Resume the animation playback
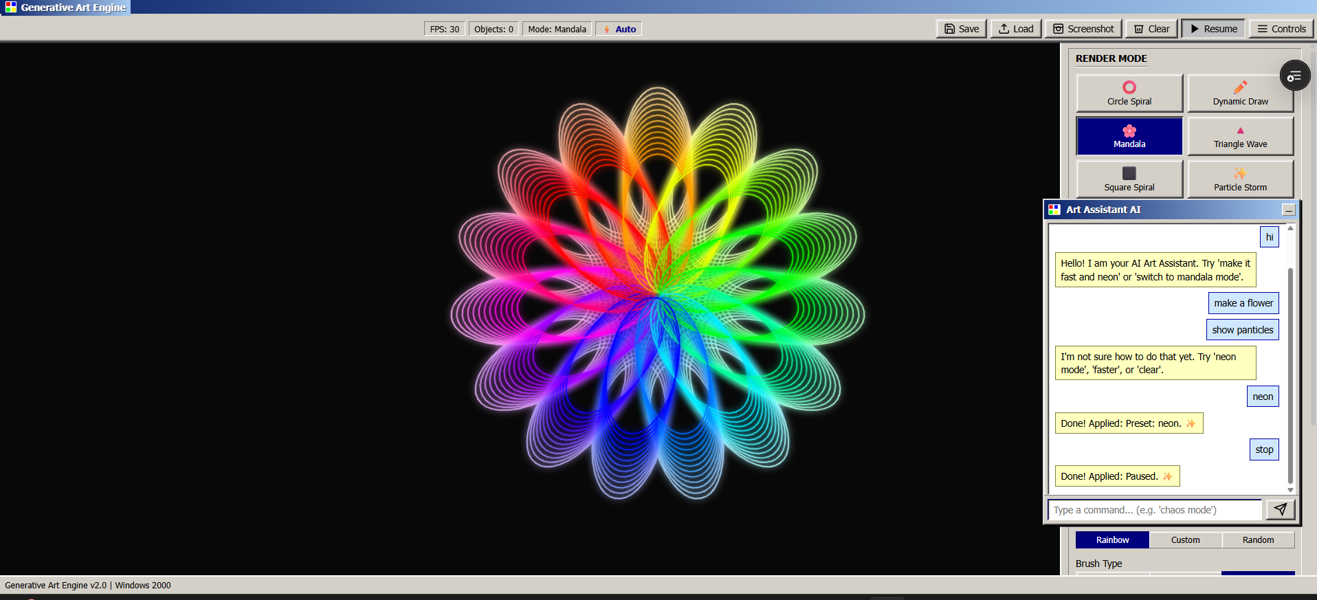The width and height of the screenshot is (1317, 600). pos(1213,29)
